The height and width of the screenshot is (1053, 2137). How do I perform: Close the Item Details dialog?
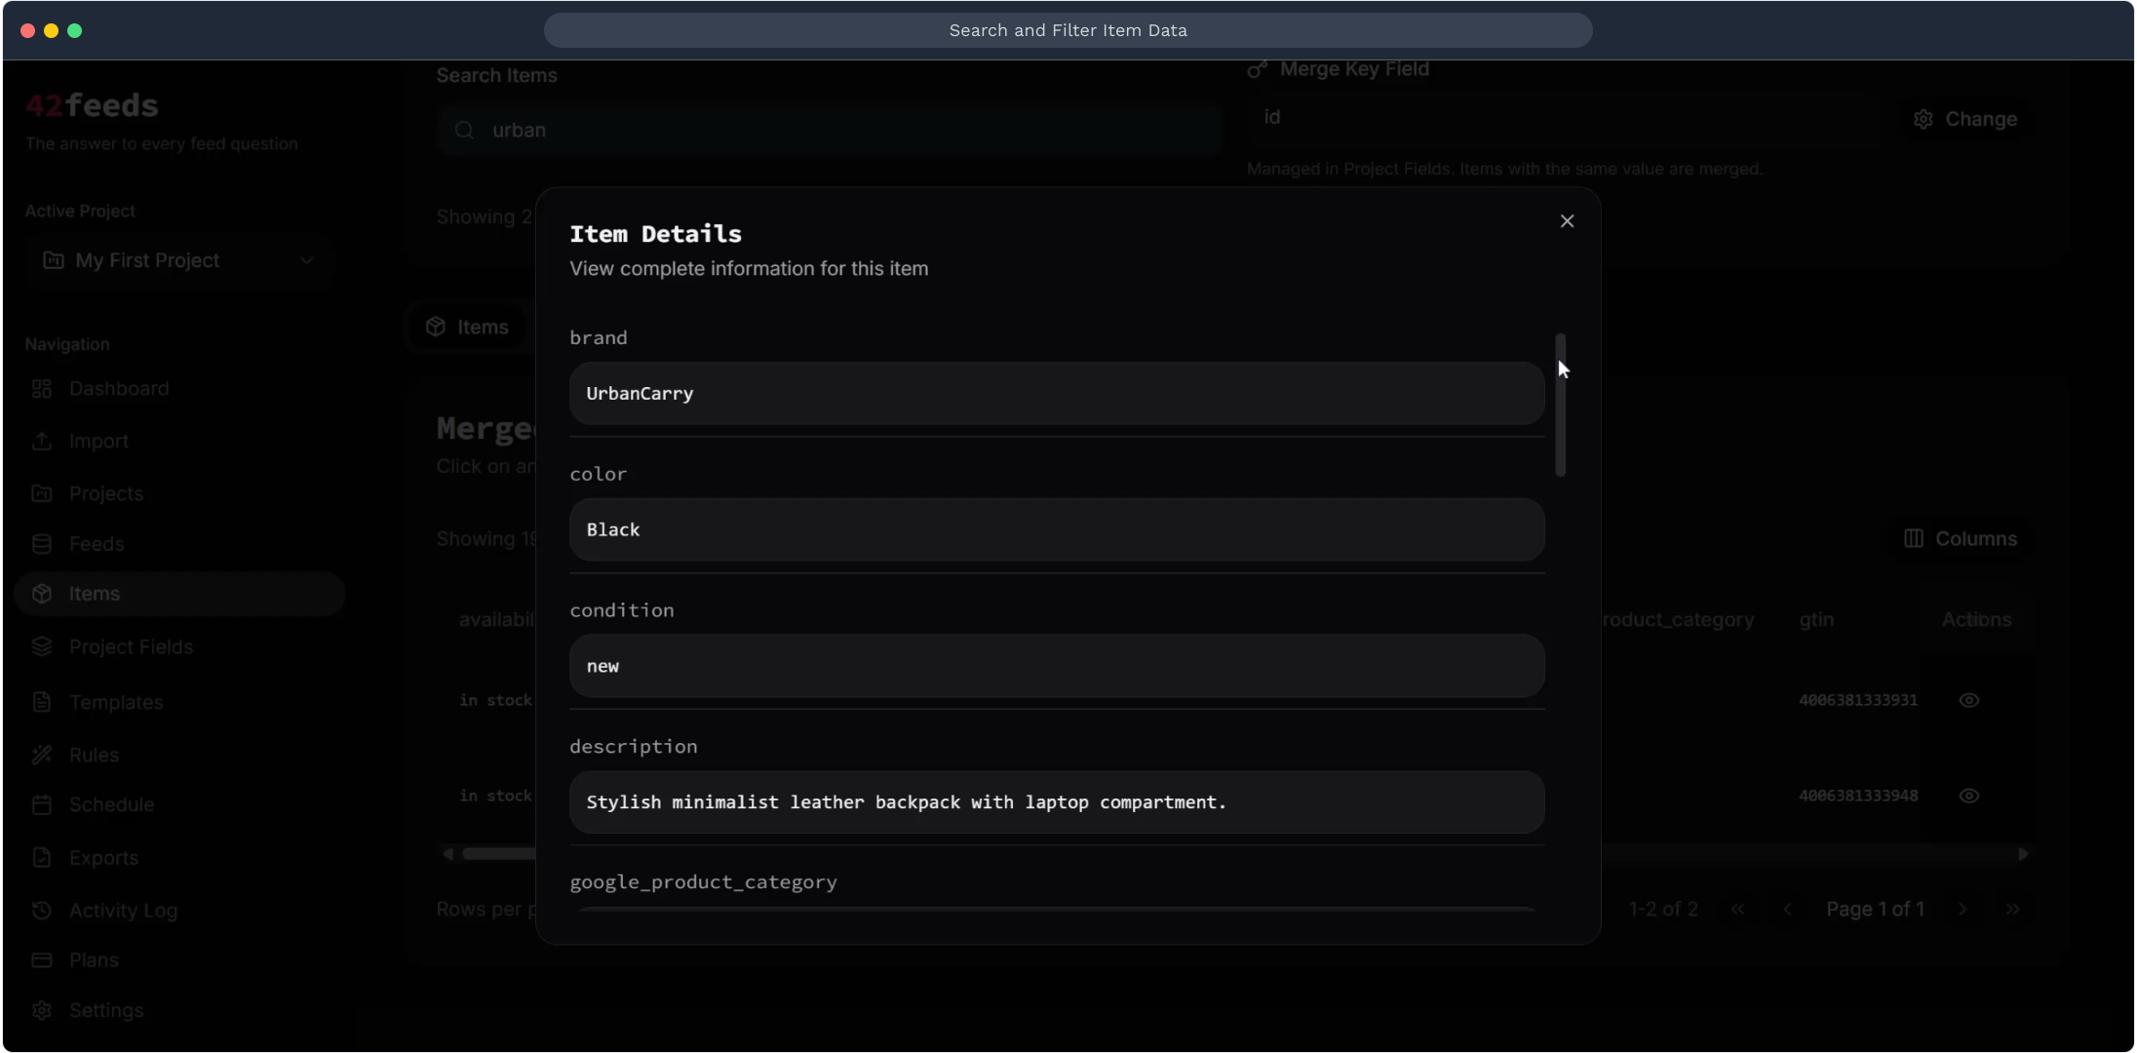pyautogui.click(x=1567, y=221)
